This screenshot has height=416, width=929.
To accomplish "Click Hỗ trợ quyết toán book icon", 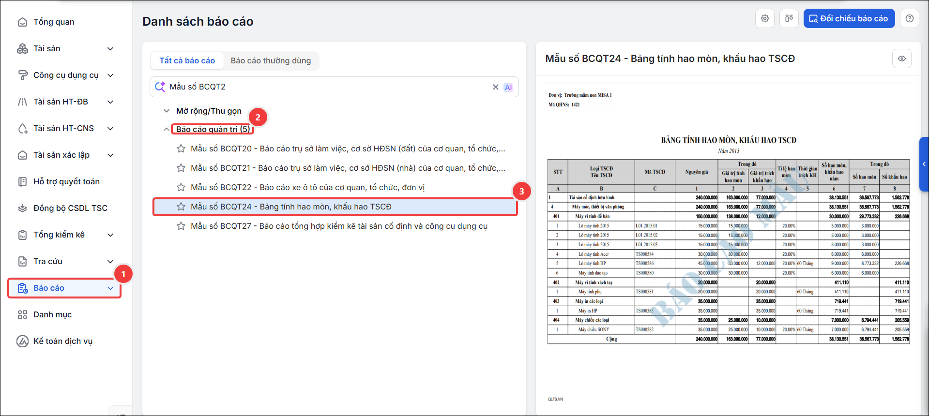I will [22, 181].
